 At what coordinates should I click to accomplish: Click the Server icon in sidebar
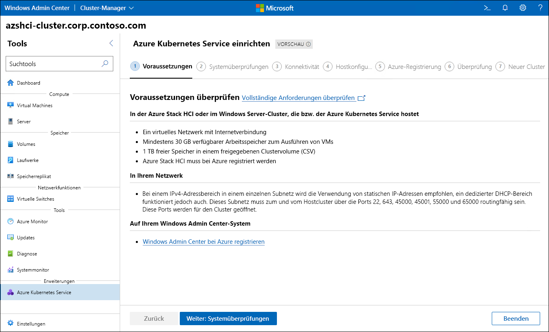coord(10,122)
